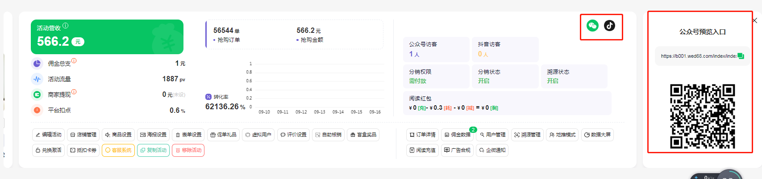This screenshot has width=762, height=179.
Task: Open 用户管理 button
Action: [492, 135]
